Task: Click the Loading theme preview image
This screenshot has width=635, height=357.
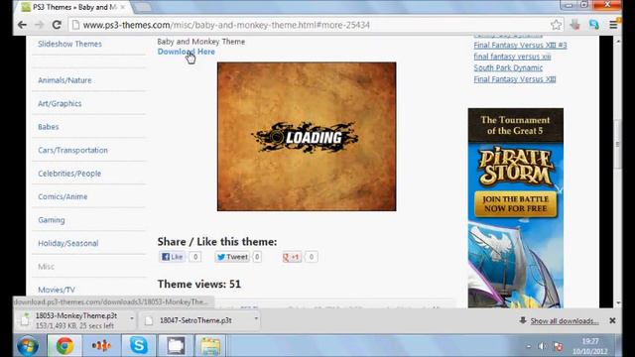Action: [307, 137]
